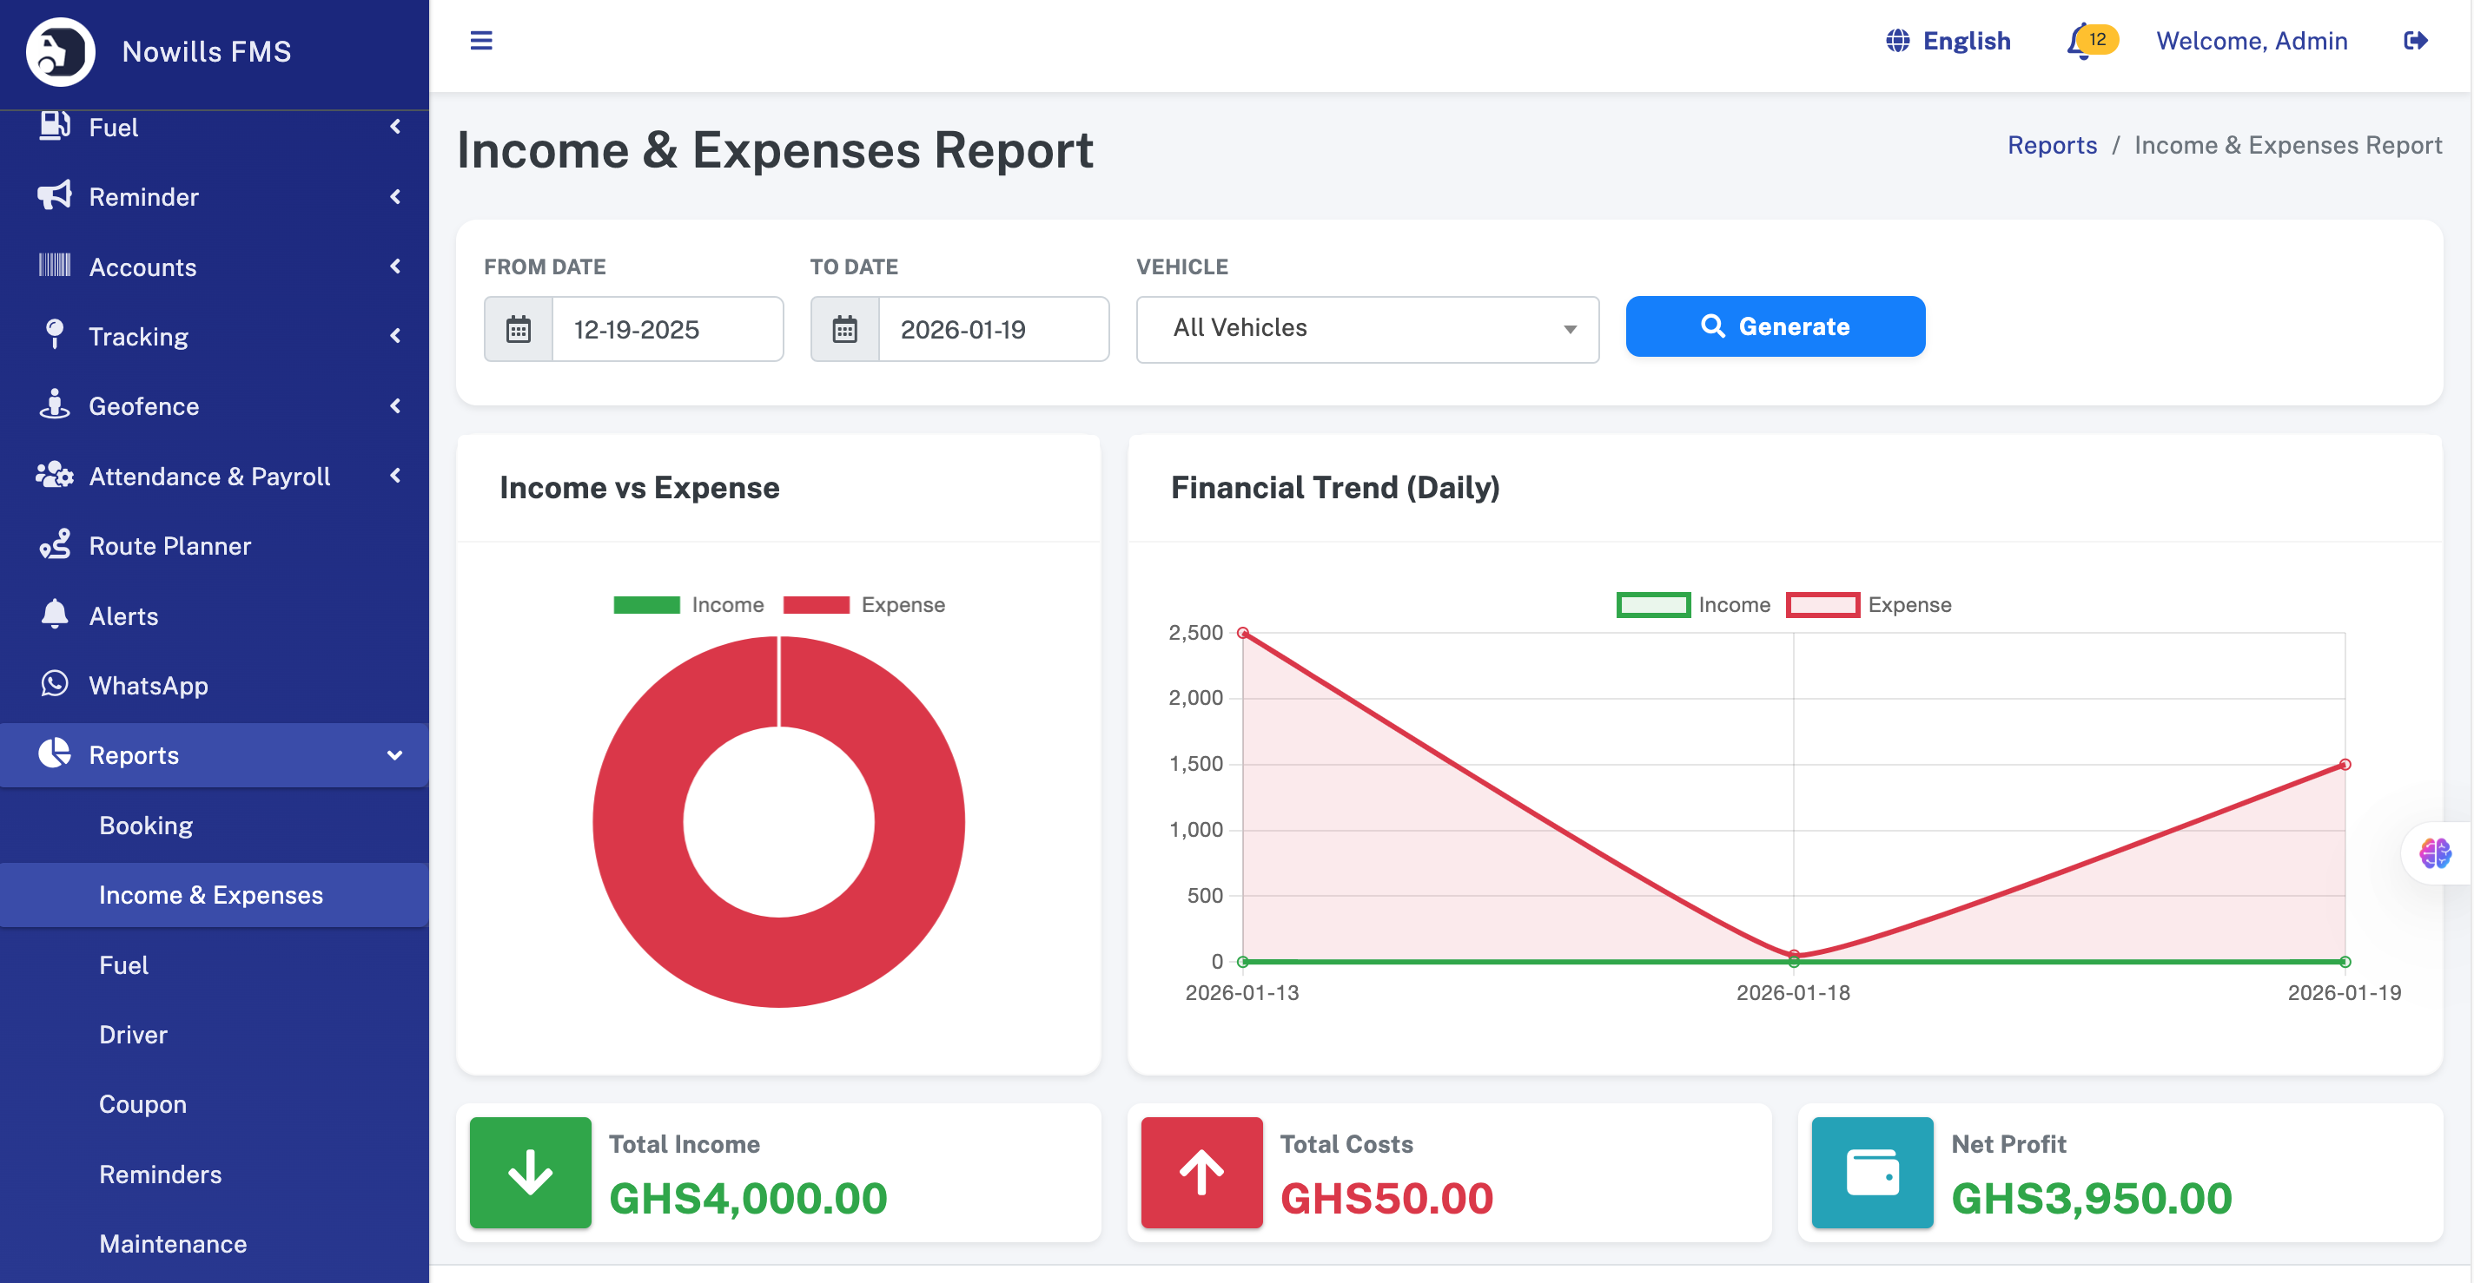
Task: Click the From Date input field
Action: point(666,329)
